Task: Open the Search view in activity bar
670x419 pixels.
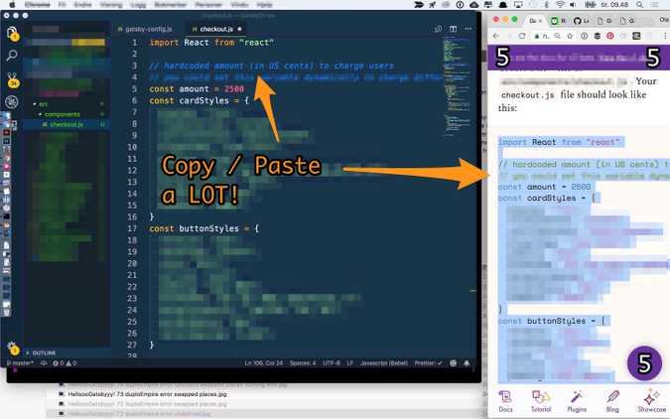Action: click(x=12, y=57)
